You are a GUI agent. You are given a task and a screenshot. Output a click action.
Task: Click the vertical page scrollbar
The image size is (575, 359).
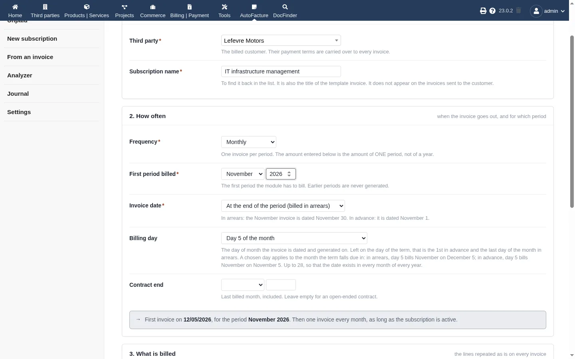click(x=572, y=122)
